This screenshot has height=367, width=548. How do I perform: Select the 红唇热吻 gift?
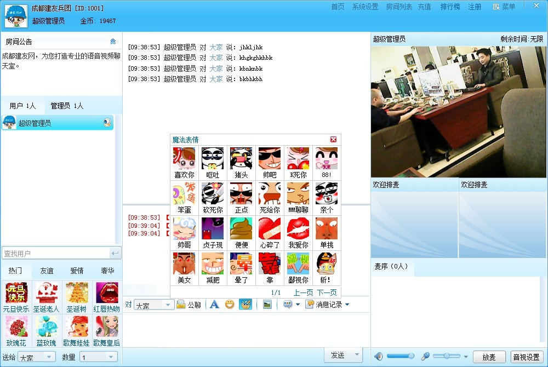107,297
